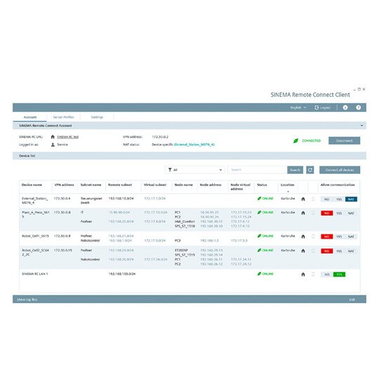The height and width of the screenshot is (379, 379).
Task: Click home icon in Robot_Cell2_SC642_2C row
Action: 303,251
